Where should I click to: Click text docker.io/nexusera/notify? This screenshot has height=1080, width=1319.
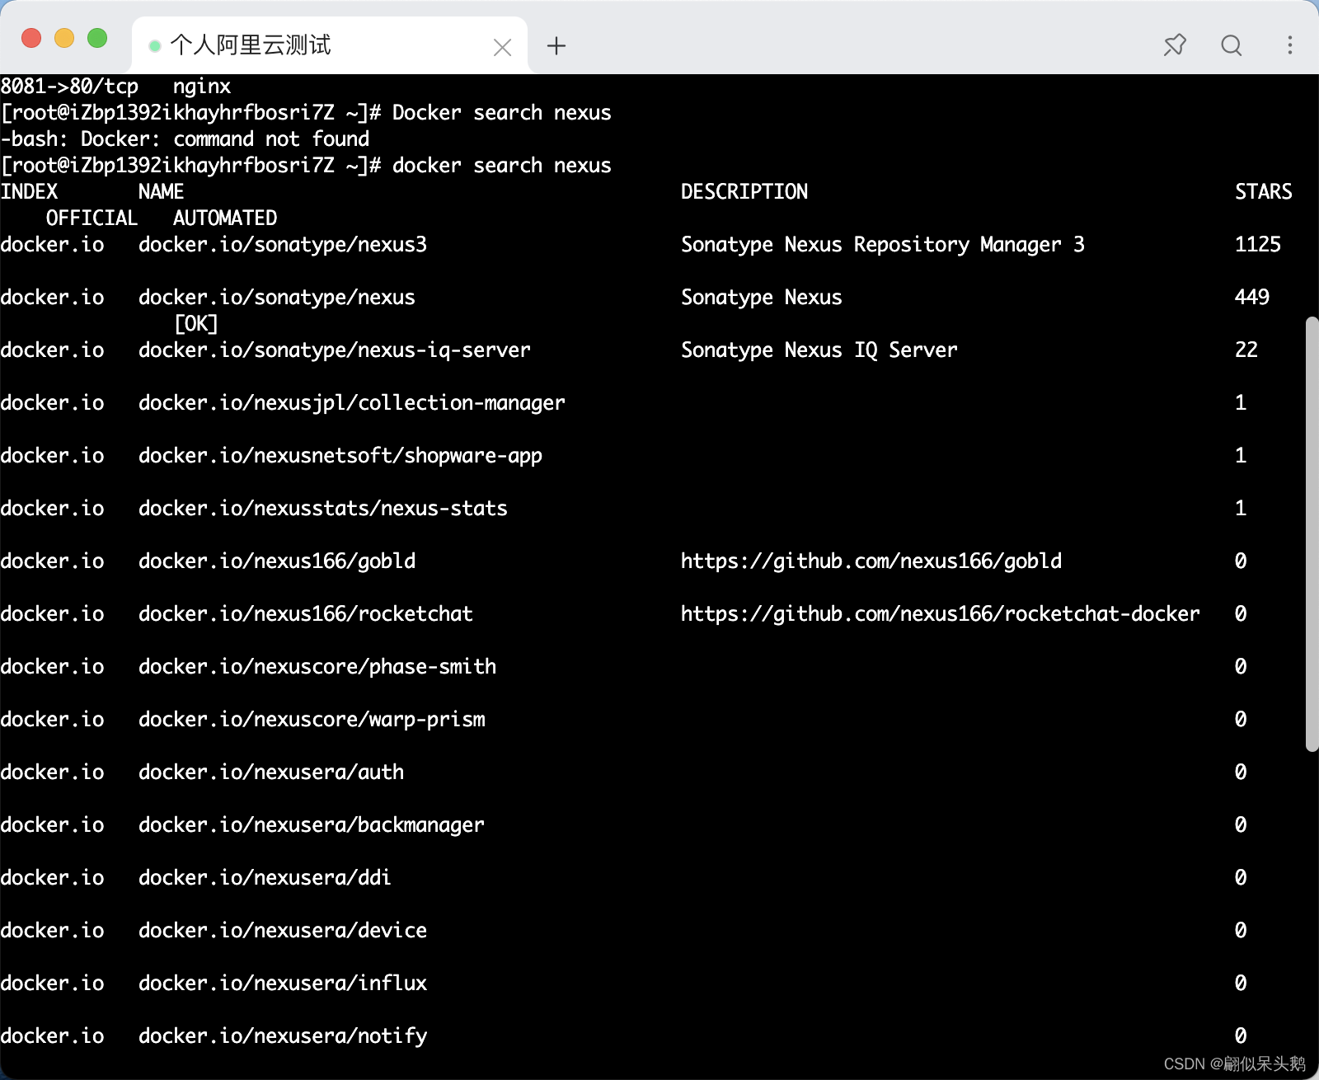[283, 1036]
